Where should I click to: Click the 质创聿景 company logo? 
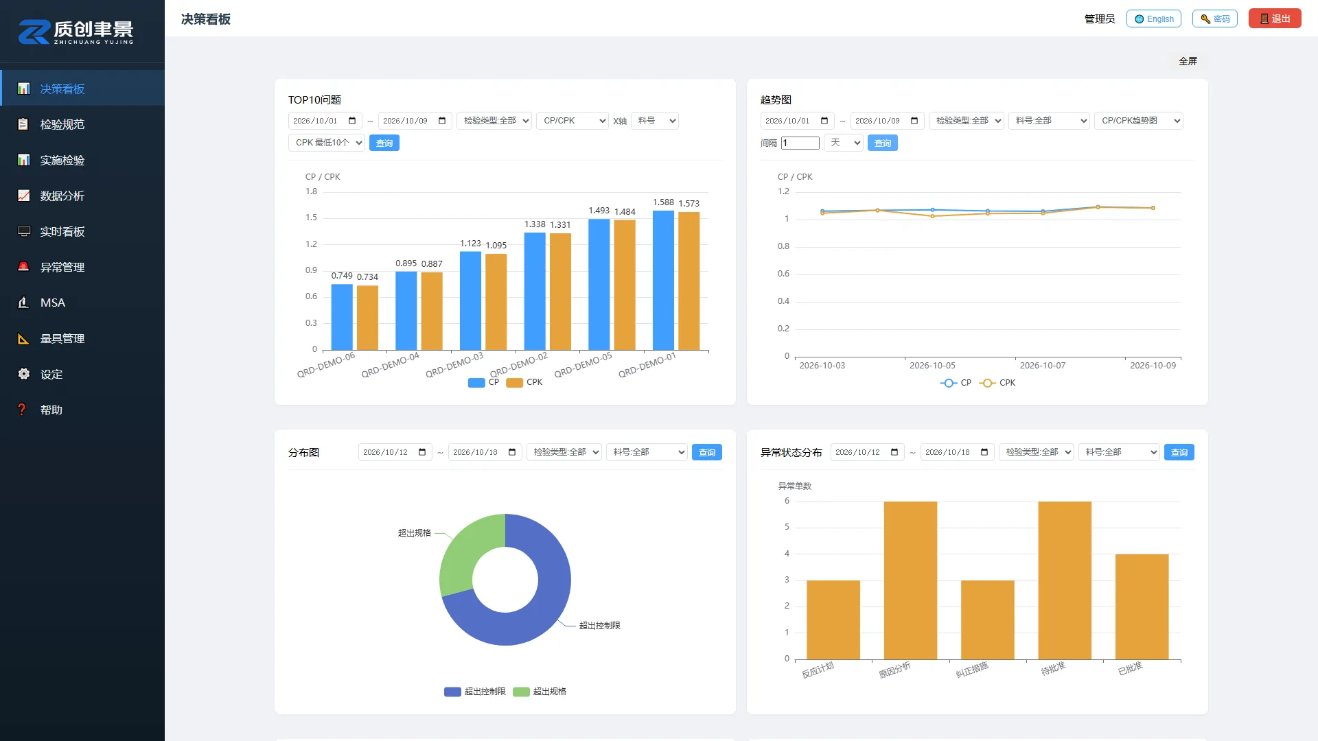[76, 32]
